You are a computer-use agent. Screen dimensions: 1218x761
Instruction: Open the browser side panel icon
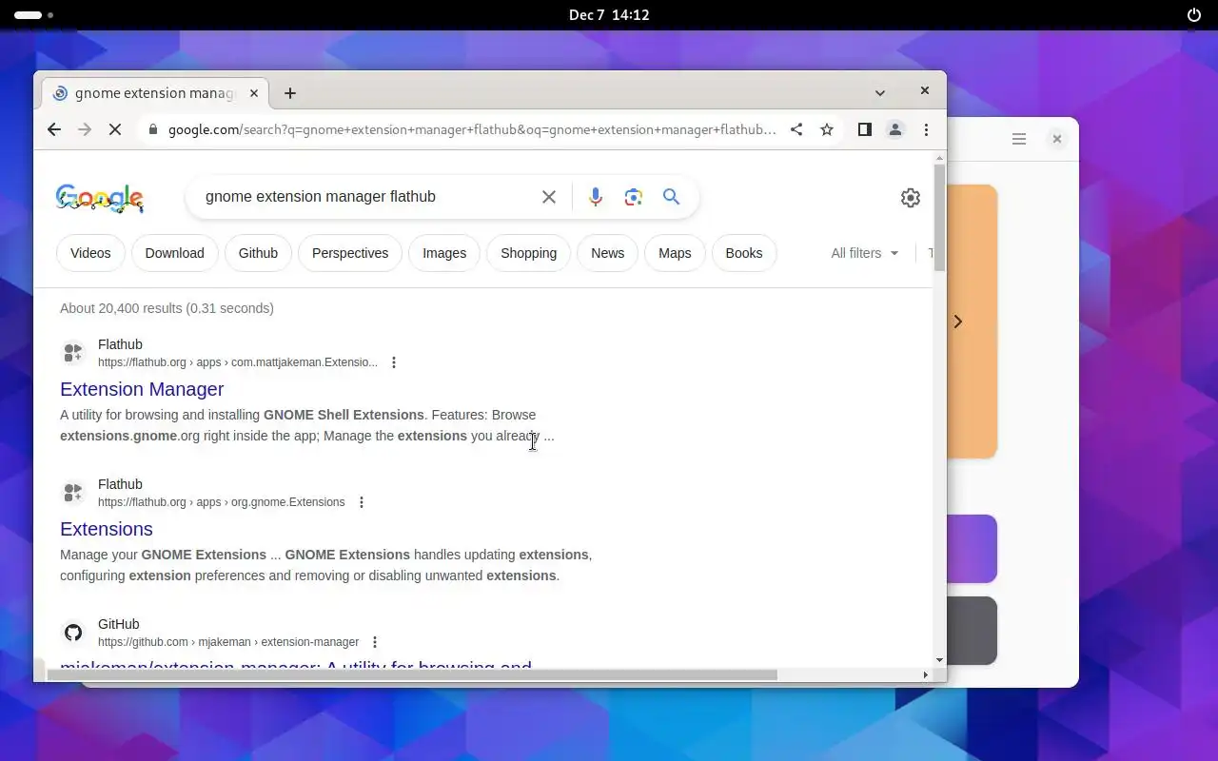pyautogui.click(x=865, y=129)
